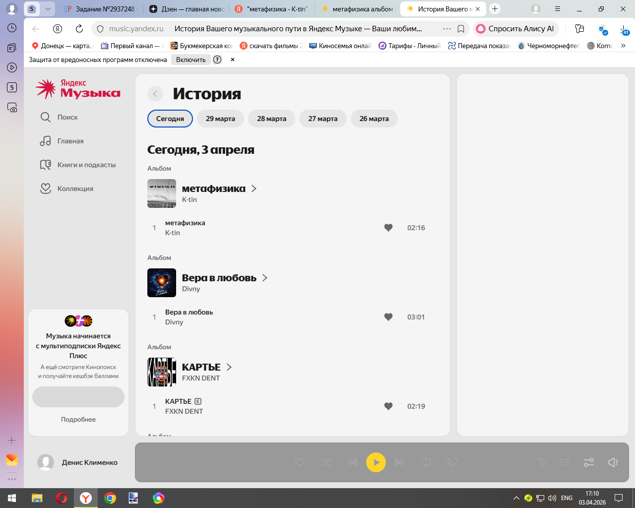Open the side panel more options dots
The image size is (635, 508).
[x=12, y=479]
